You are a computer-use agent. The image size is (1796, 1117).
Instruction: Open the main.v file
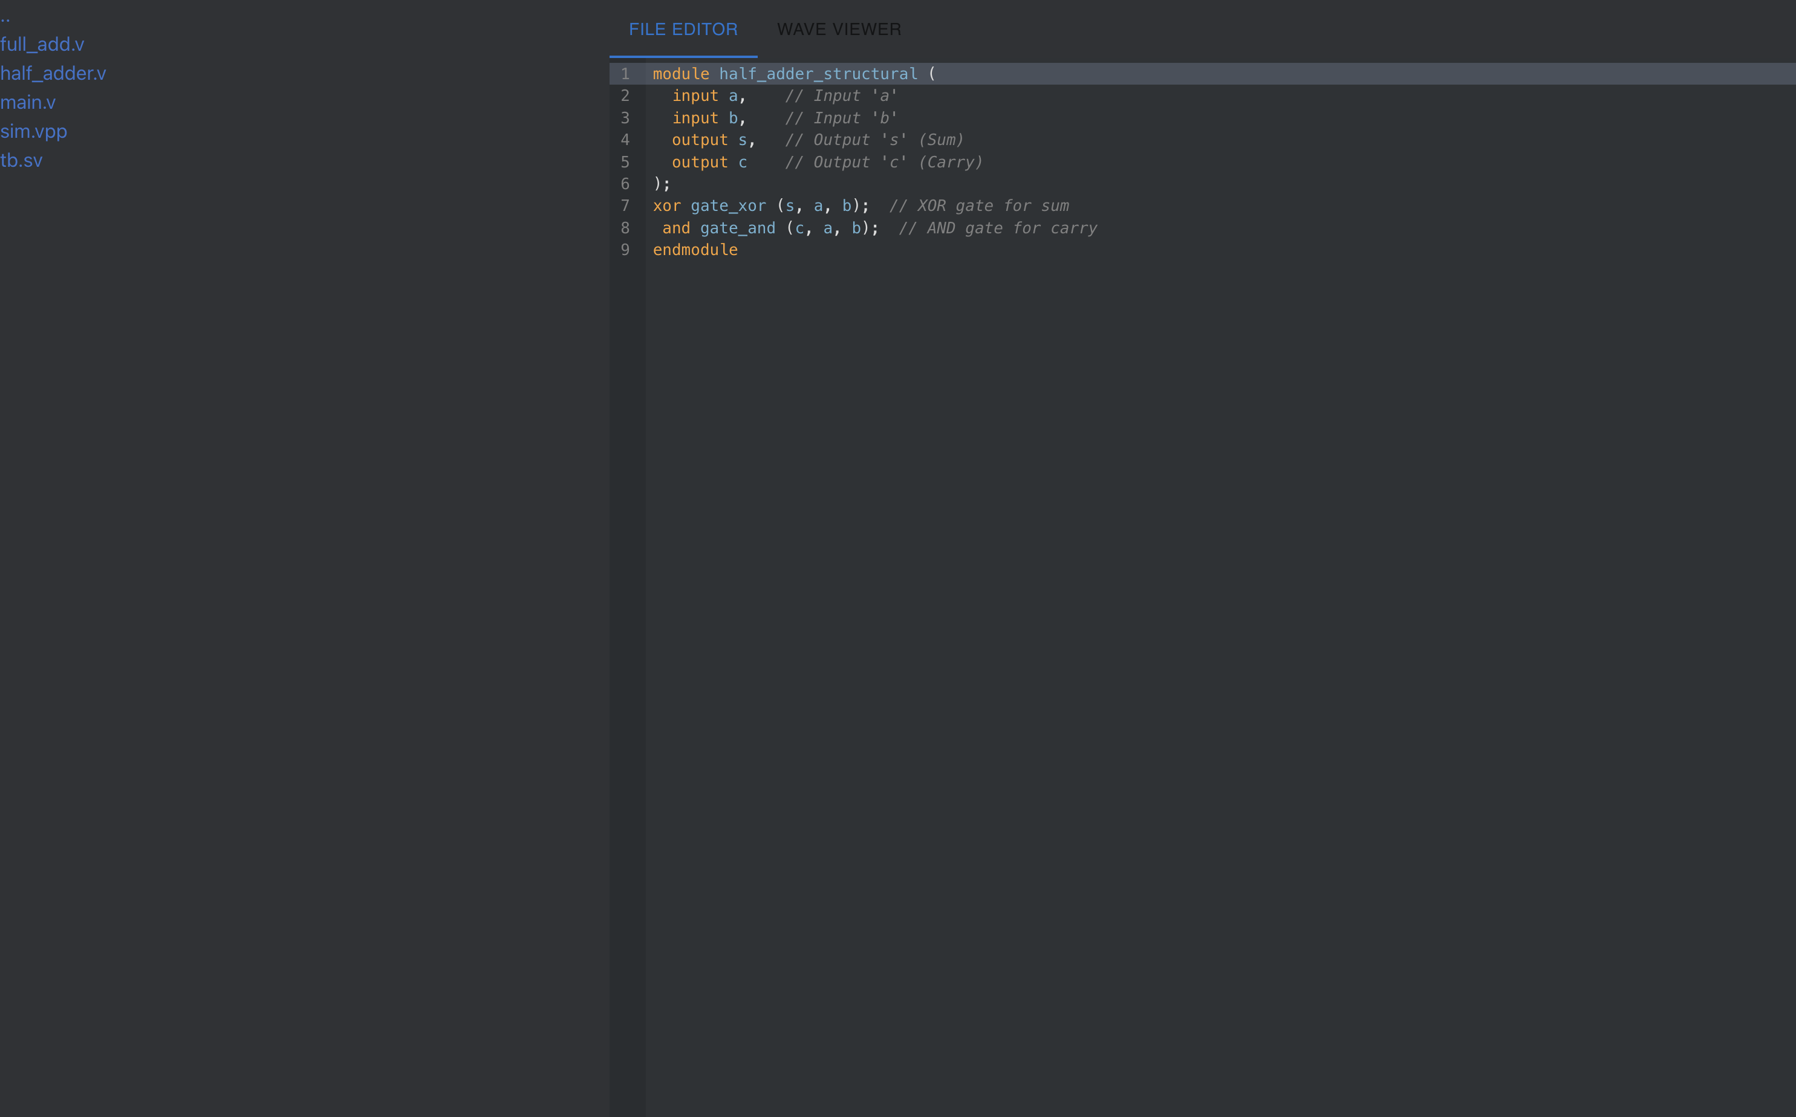point(28,102)
